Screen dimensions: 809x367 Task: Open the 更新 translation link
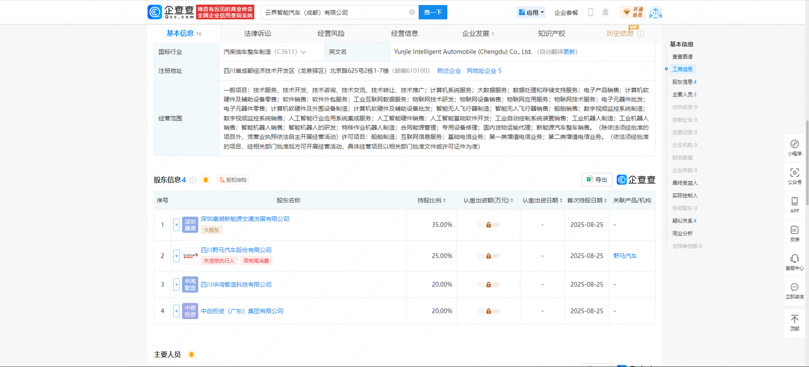(569, 52)
